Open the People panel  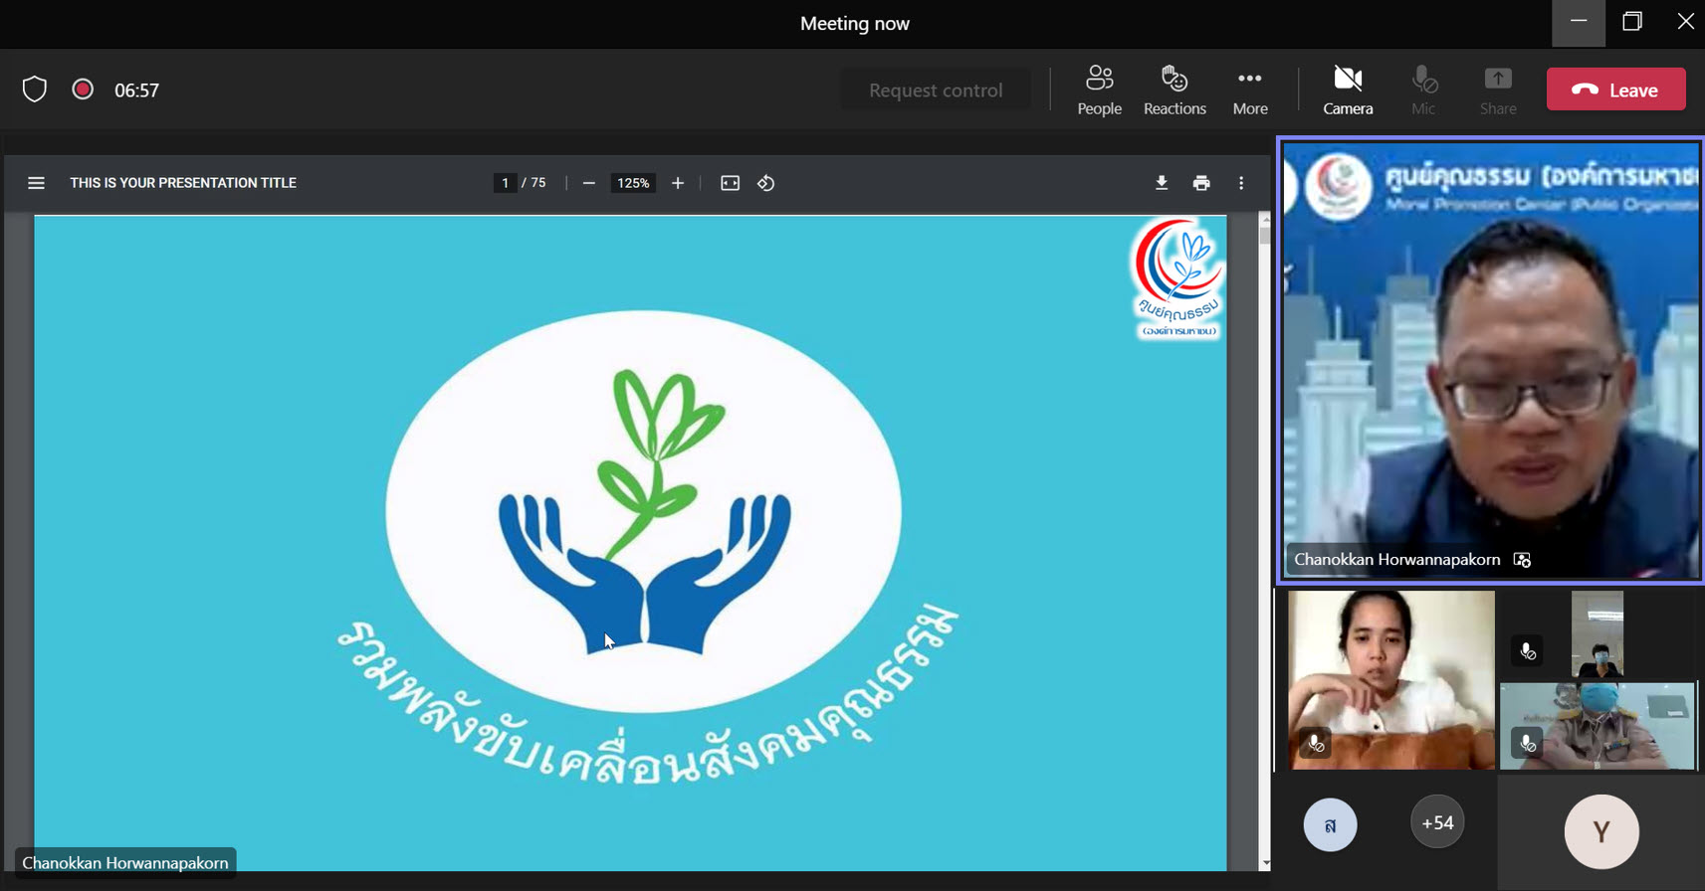coord(1099,90)
